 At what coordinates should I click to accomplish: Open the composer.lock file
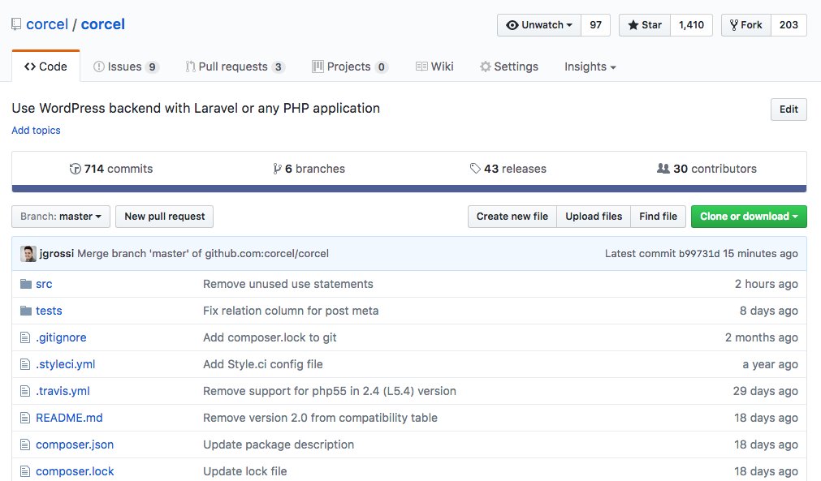[75, 471]
